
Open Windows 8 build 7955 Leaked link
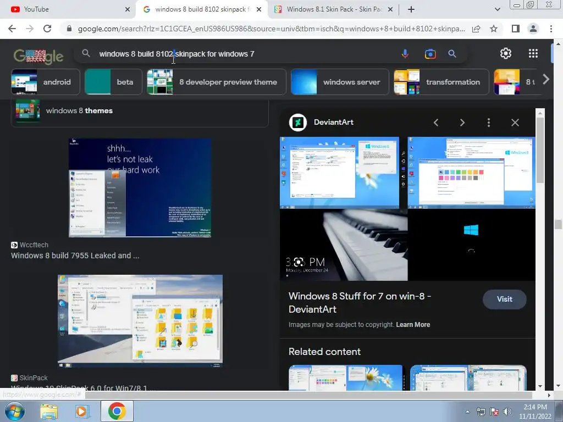click(75, 256)
